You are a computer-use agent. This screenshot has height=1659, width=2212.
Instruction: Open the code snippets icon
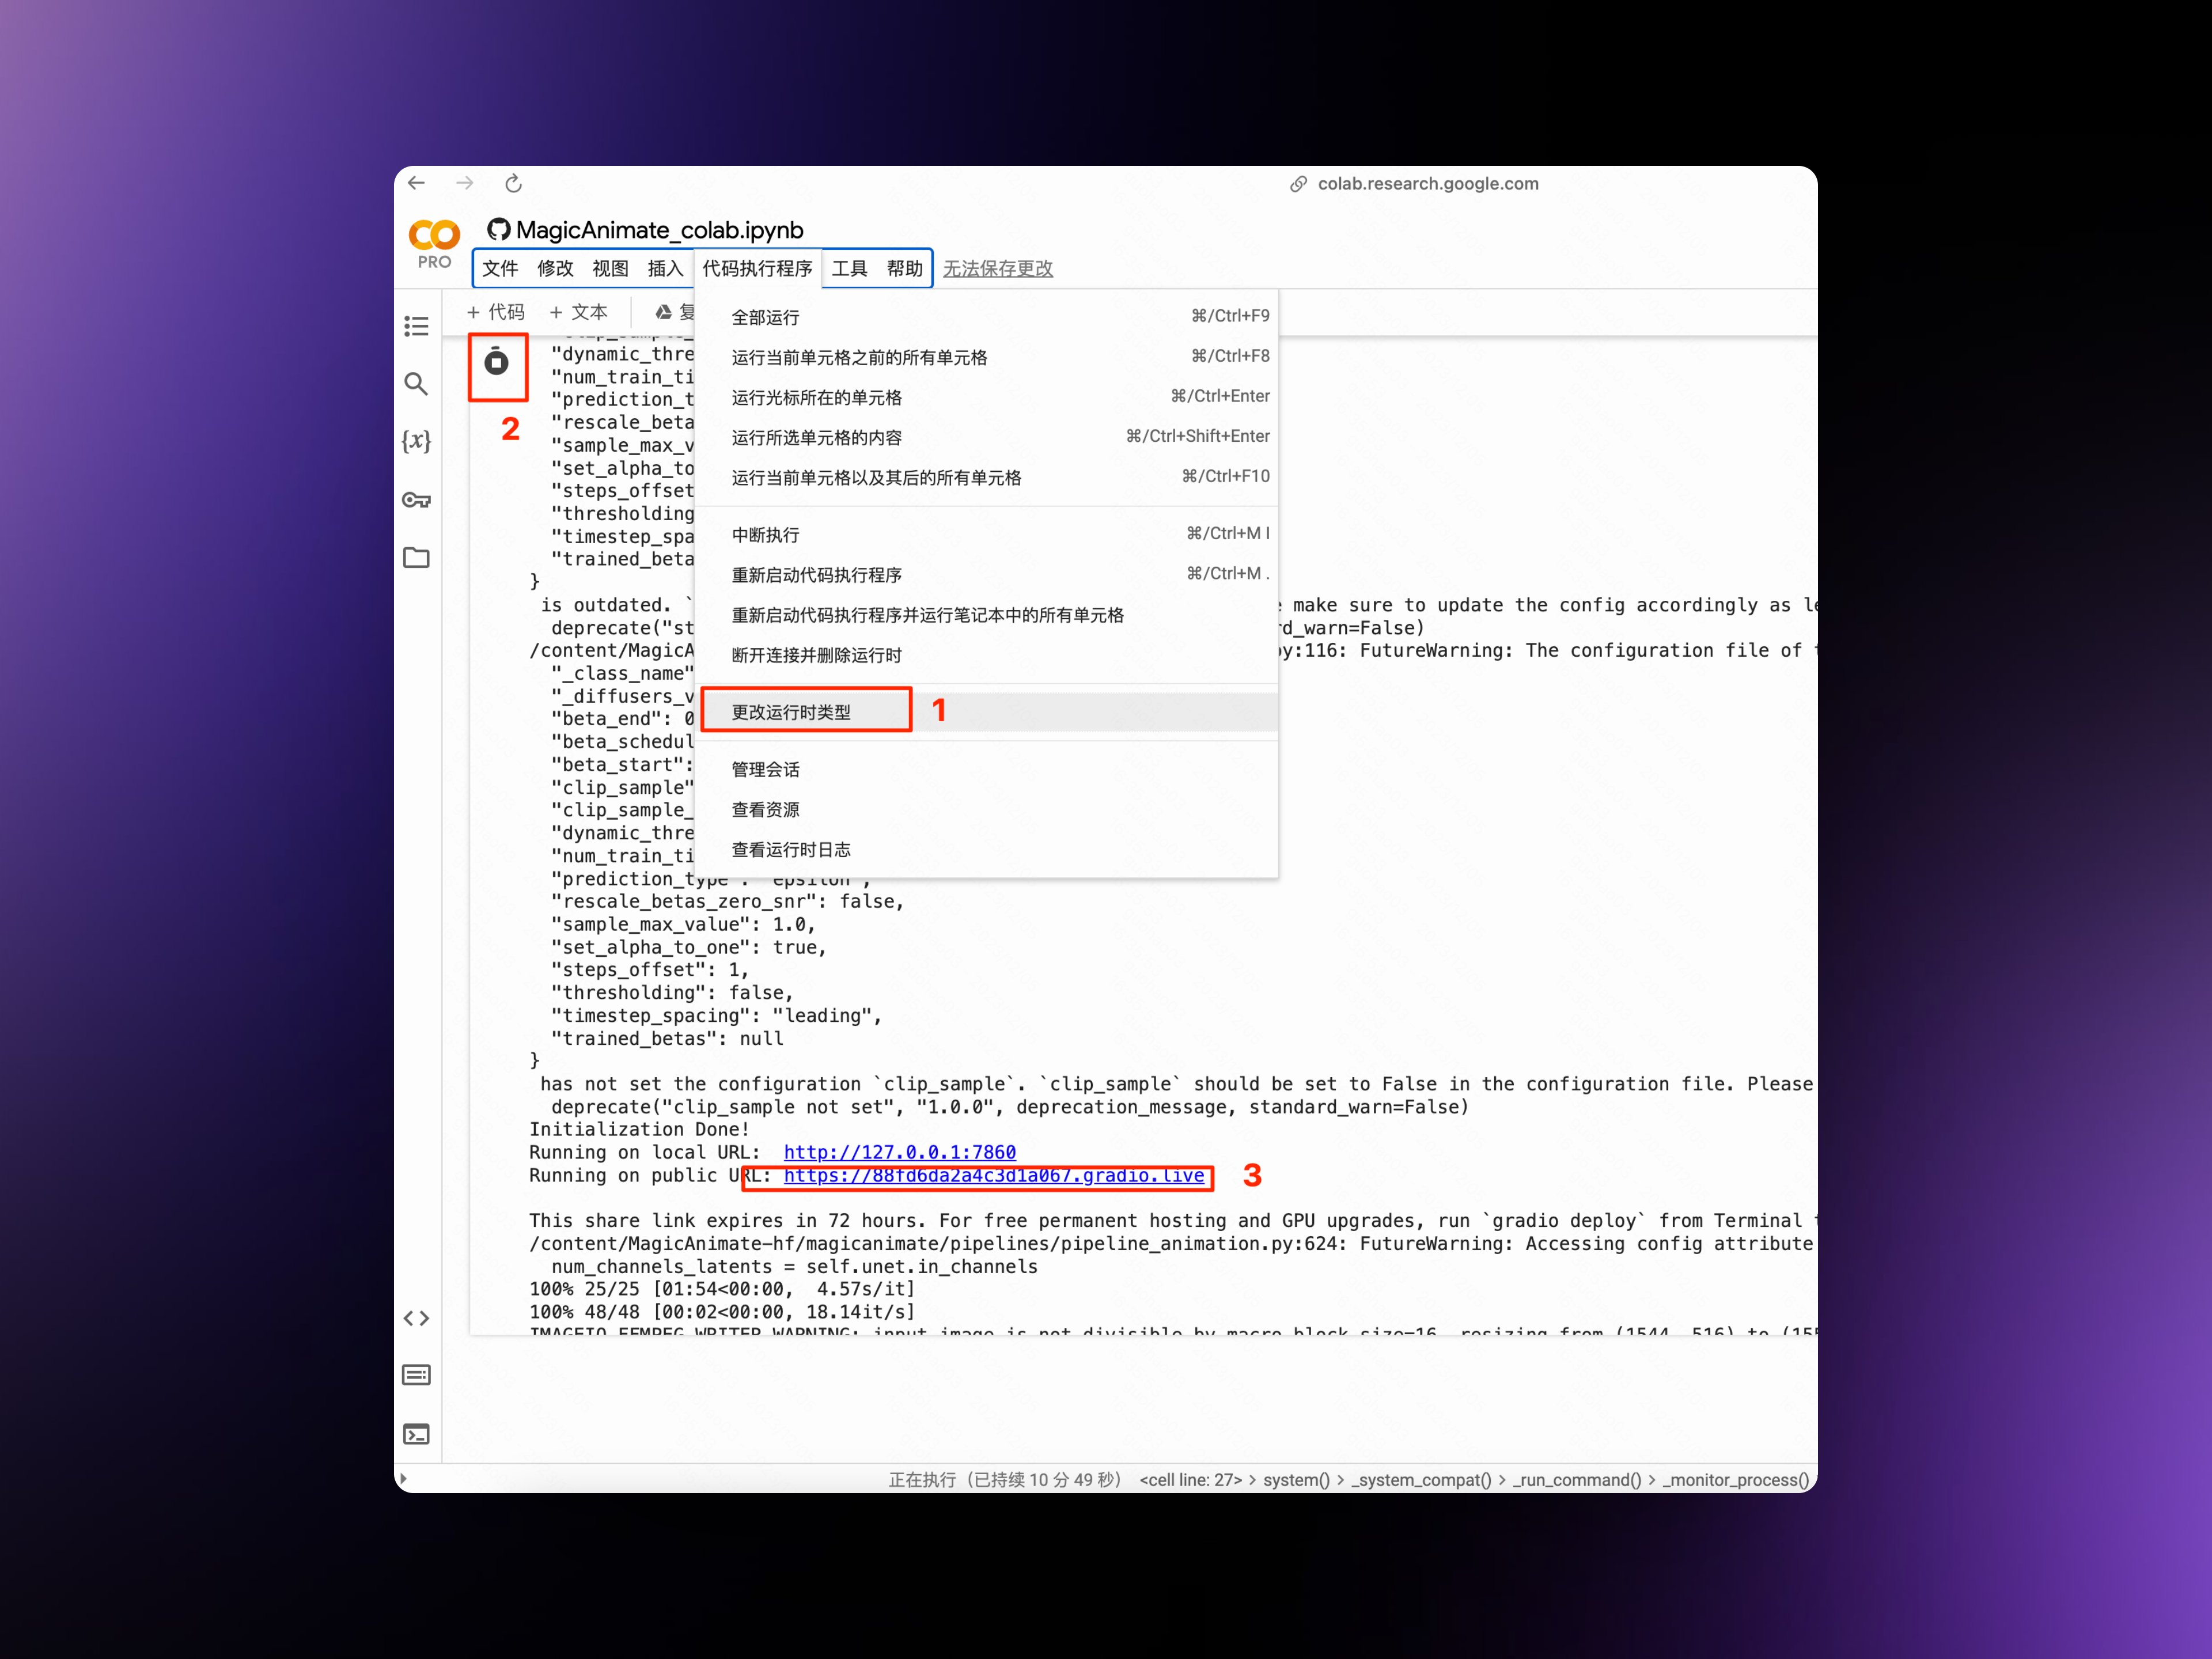click(416, 1318)
